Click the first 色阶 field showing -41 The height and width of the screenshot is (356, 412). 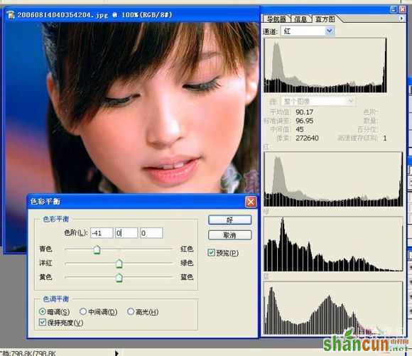tap(102, 233)
